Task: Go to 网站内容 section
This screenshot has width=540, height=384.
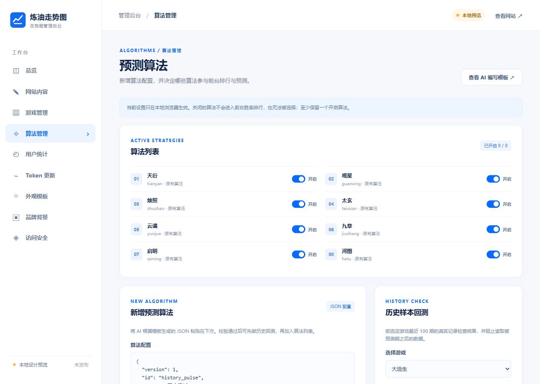Action: 50,92
